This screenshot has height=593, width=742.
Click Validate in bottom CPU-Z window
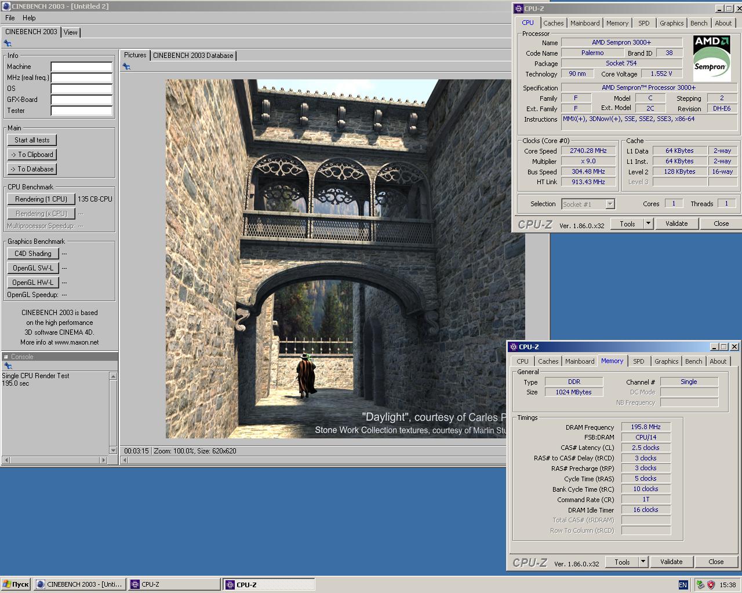(x=671, y=562)
